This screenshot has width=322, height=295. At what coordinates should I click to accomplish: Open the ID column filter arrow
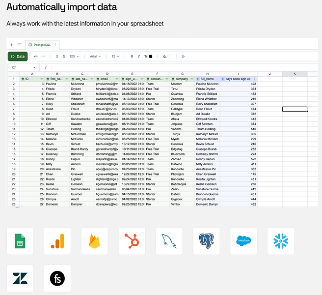42,79
